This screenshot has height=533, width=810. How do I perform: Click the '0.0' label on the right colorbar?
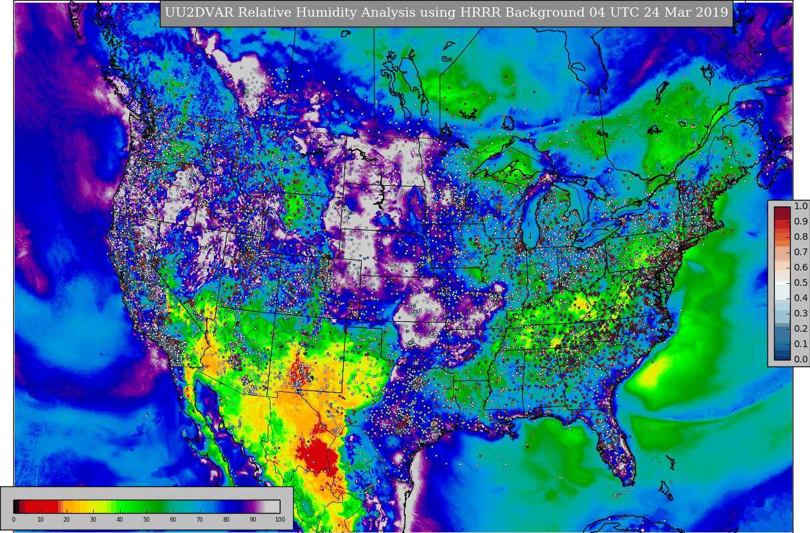click(801, 359)
